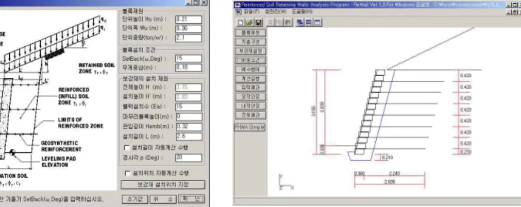Click the FHWA Simple button
This screenshot has width=521, height=207.
click(250, 127)
